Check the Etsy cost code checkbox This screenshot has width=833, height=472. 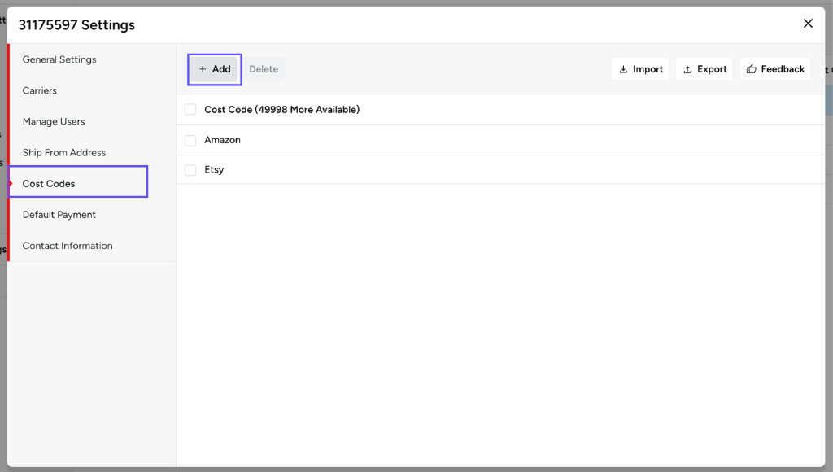pyautogui.click(x=190, y=169)
